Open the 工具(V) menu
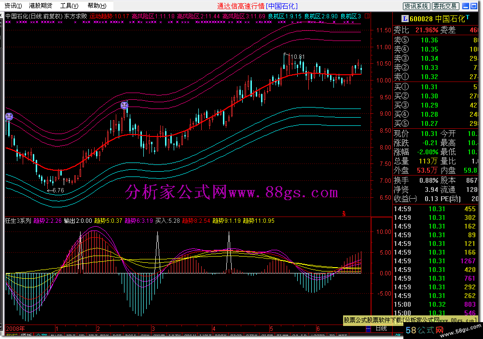Viewport: 483px width, 339px height. pyautogui.click(x=69, y=5)
